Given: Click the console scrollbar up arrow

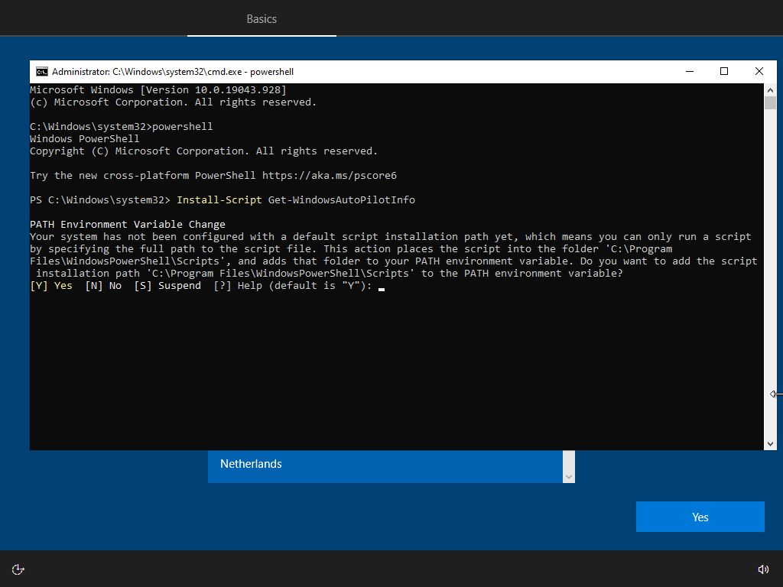Looking at the screenshot, I should point(770,90).
